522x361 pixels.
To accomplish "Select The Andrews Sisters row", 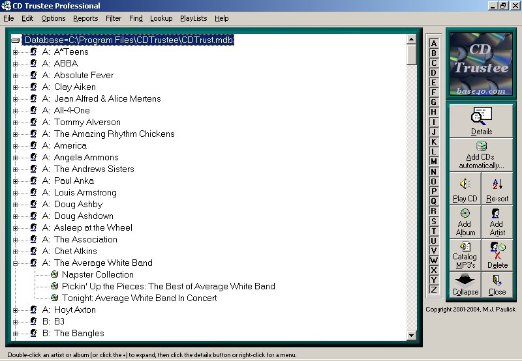I will coord(88,169).
